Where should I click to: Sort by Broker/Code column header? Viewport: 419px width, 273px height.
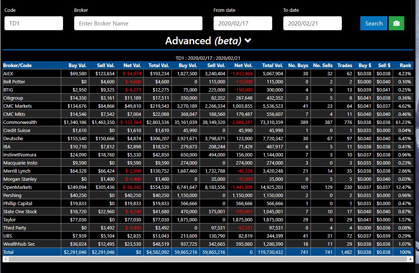click(17, 66)
